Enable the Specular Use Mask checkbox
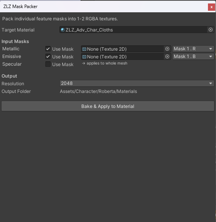Image resolution: width=216 pixels, height=222 pixels. coord(48,64)
